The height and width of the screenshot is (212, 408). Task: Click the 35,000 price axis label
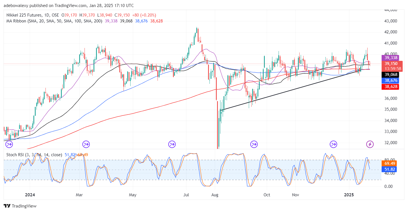(391, 109)
